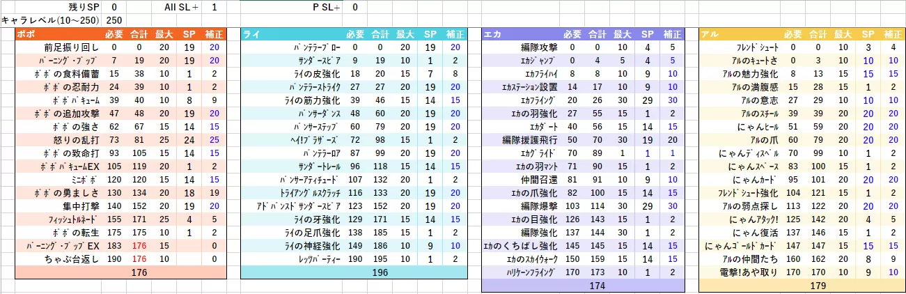Select the アルの爪 skill cell
Viewport: 906px width, 294px height.
740,139
